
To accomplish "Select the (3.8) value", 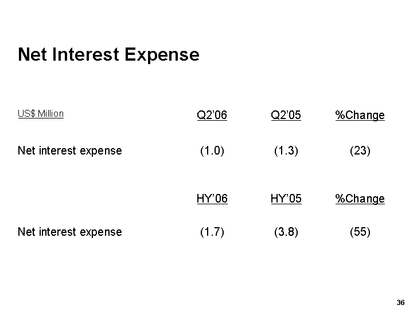I will pos(286,232).
